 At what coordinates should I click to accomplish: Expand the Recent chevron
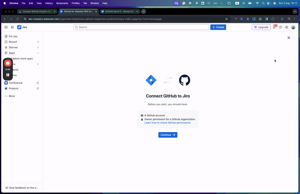tap(38, 42)
